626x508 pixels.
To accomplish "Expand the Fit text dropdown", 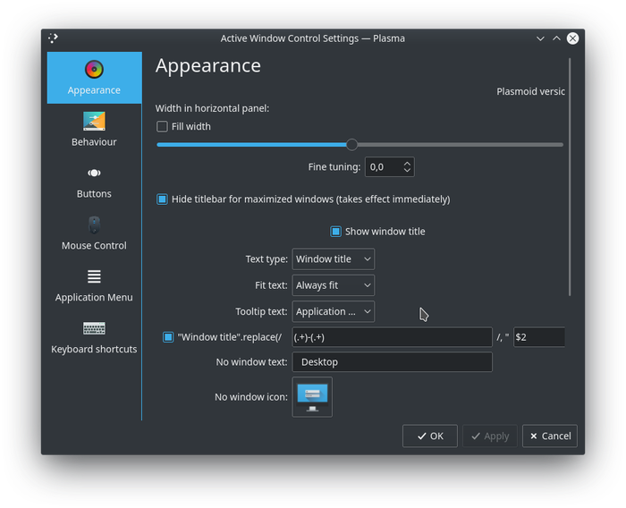I will coord(333,285).
